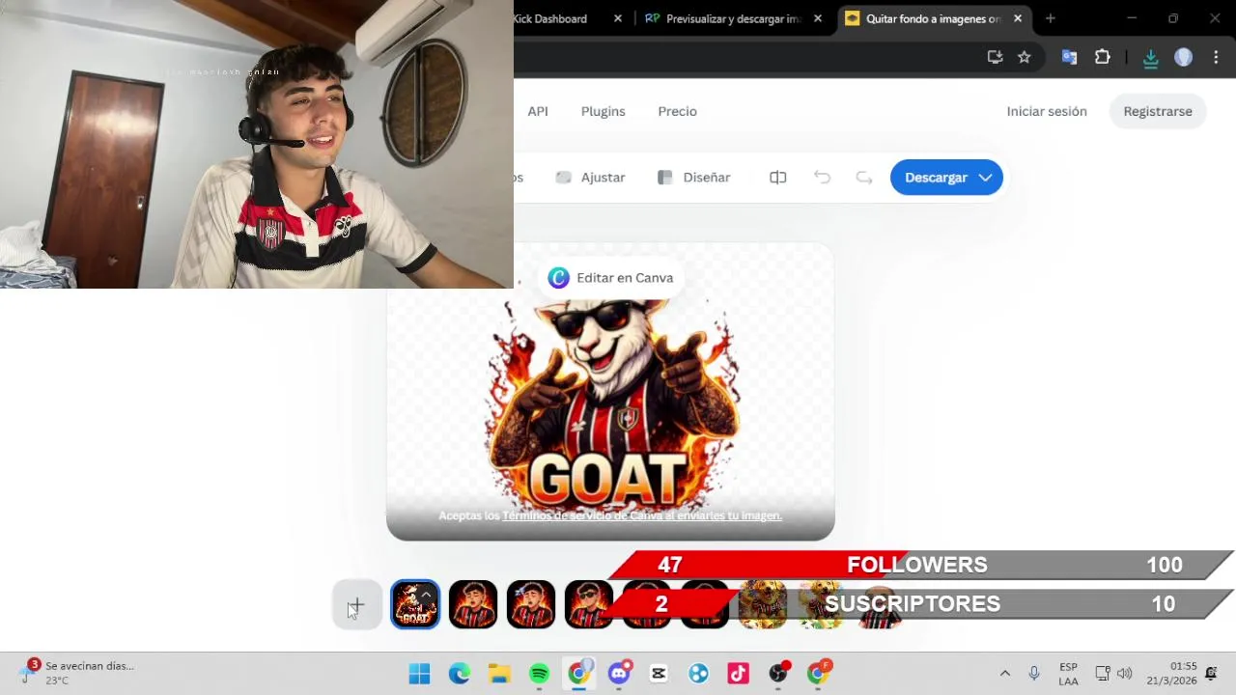
Task: Open the Descargar dropdown button
Action: tap(946, 178)
